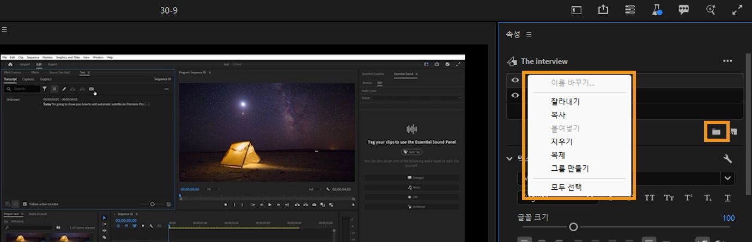Click the Auto Tag button in embedded screenshot

point(411,152)
